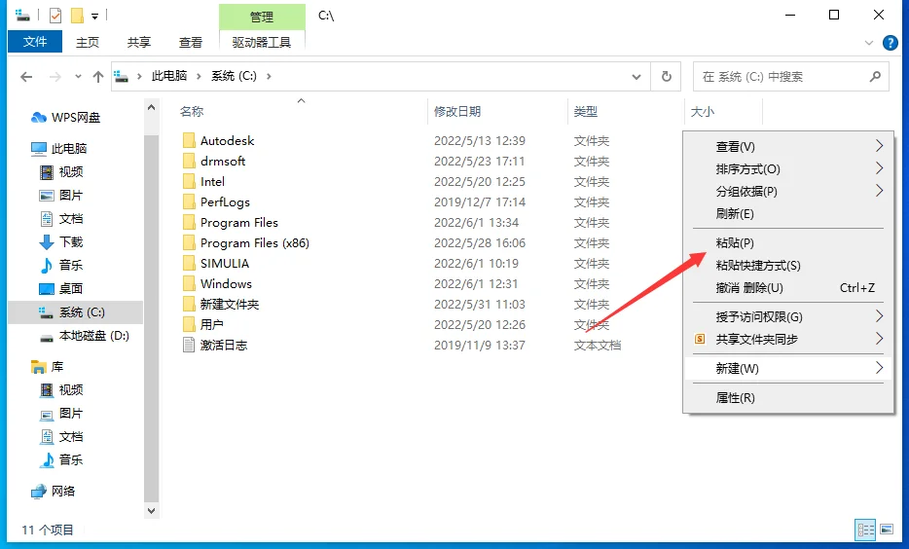Sort by the 名称 column header
This screenshot has width=909, height=549.
tap(192, 111)
